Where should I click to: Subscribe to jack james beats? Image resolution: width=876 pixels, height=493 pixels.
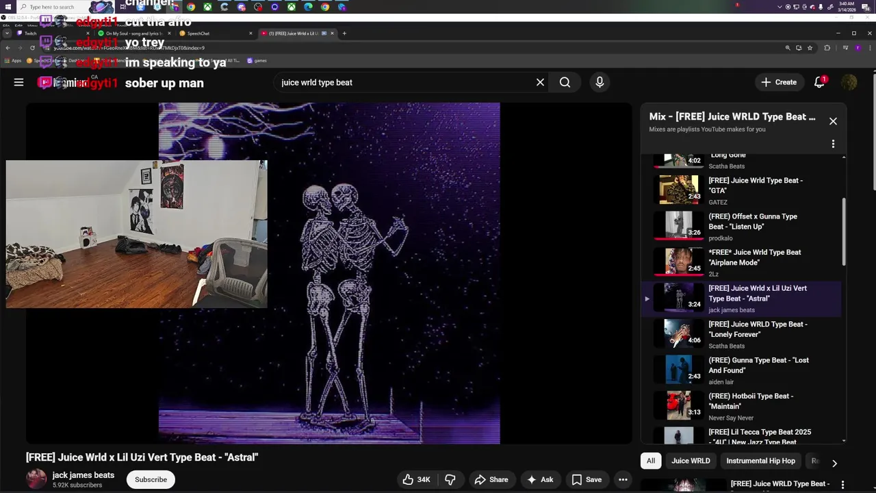click(151, 479)
